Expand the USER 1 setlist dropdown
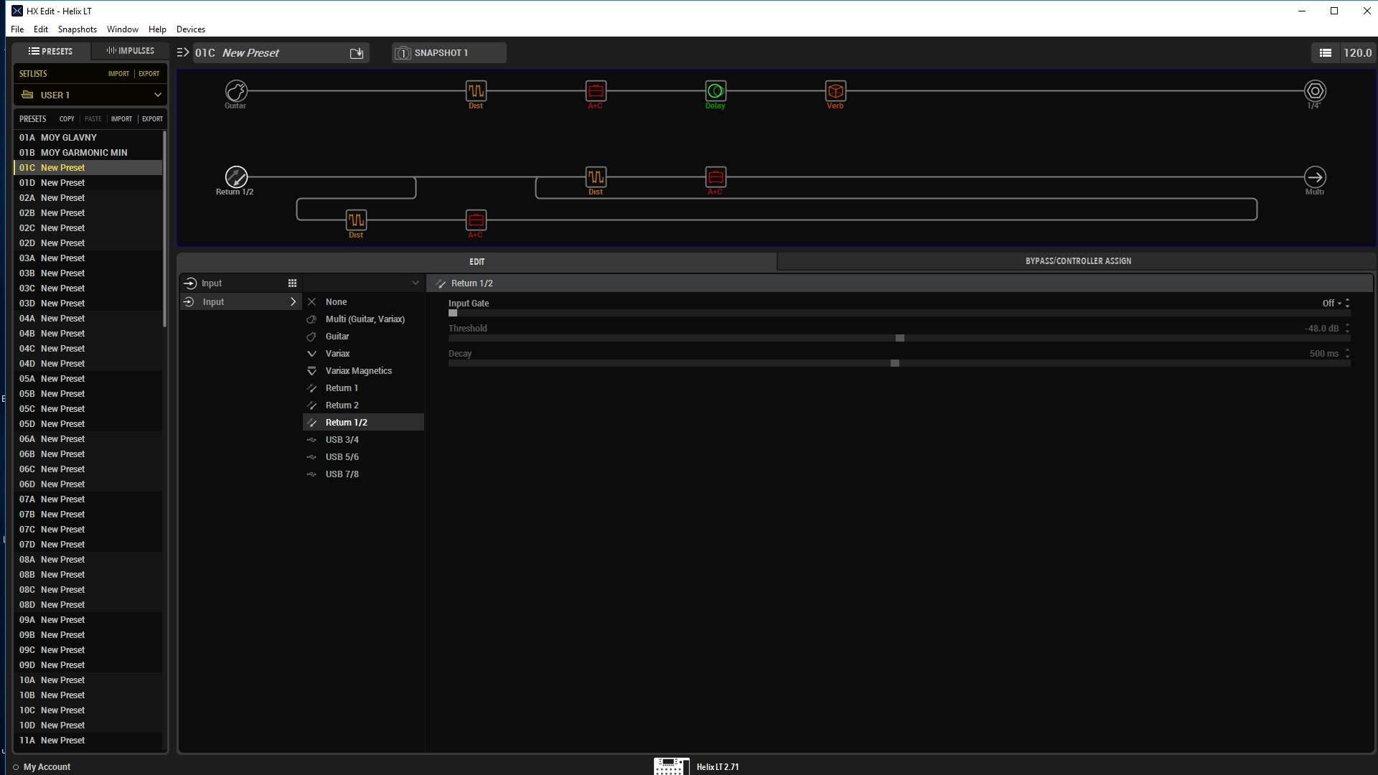The width and height of the screenshot is (1378, 775). (x=157, y=95)
